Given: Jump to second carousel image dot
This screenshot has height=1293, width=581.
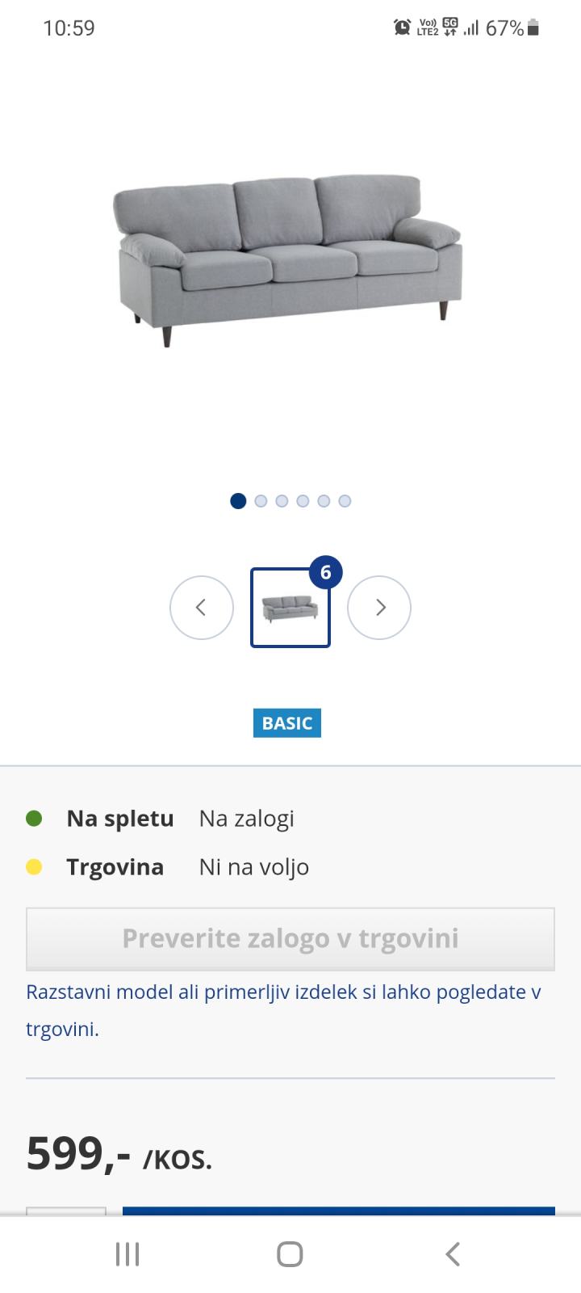Looking at the screenshot, I should coord(261,501).
